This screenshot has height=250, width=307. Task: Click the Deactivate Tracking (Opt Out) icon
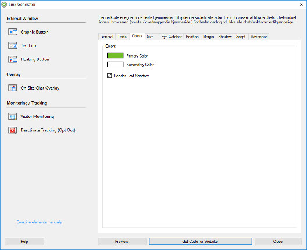[x=13, y=130]
